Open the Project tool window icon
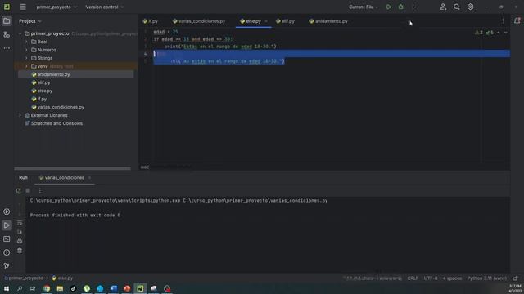The image size is (524, 294). pos(7,21)
